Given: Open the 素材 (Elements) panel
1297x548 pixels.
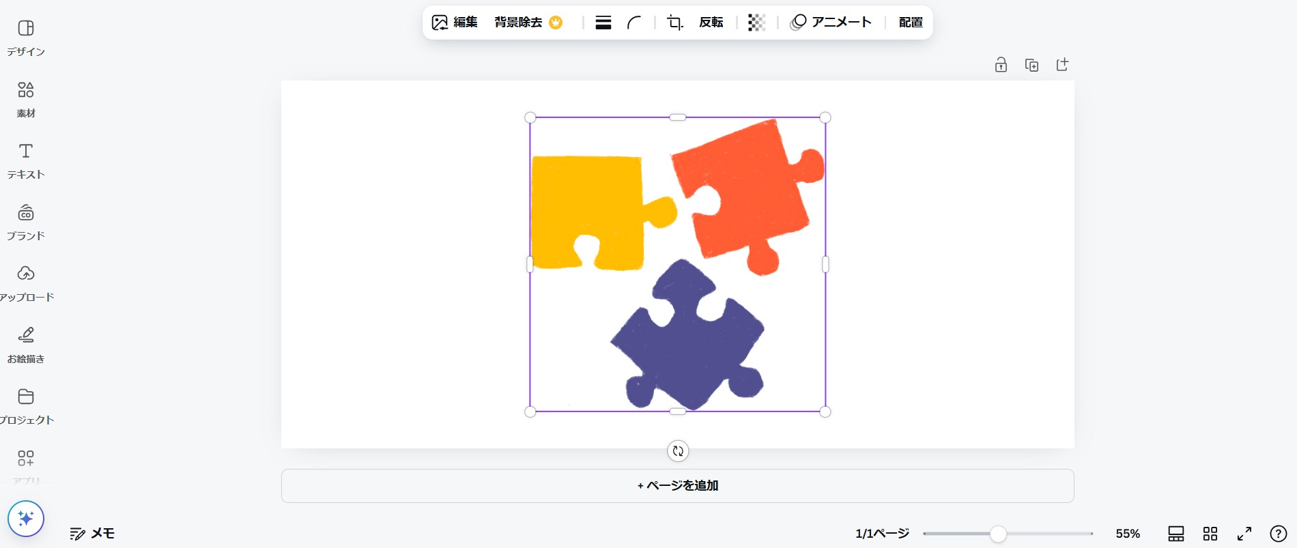Looking at the screenshot, I should 26,99.
